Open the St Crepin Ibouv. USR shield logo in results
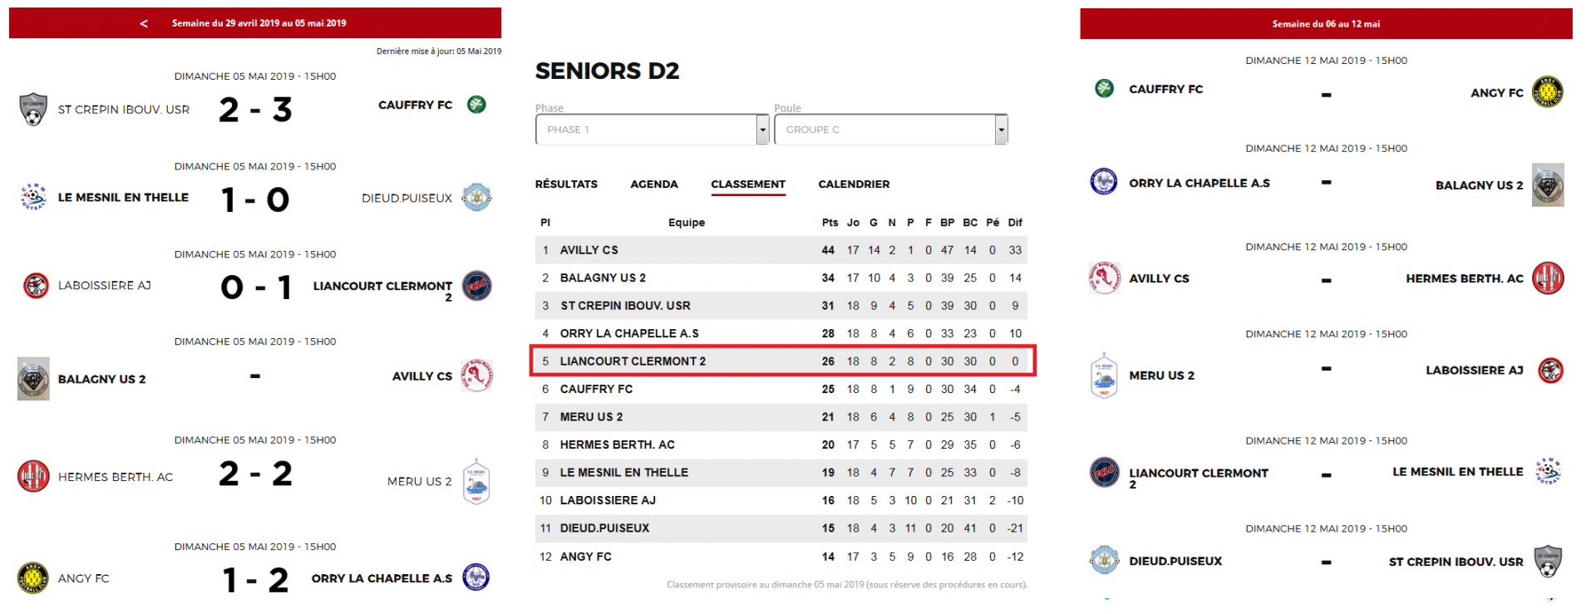Image resolution: width=1596 pixels, height=614 pixels. 33,109
